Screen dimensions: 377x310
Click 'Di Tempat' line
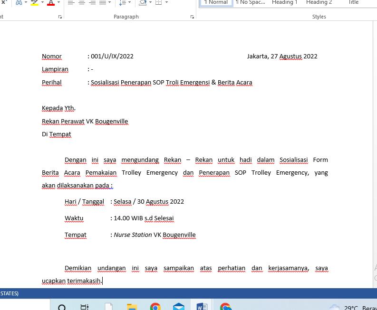pos(57,134)
